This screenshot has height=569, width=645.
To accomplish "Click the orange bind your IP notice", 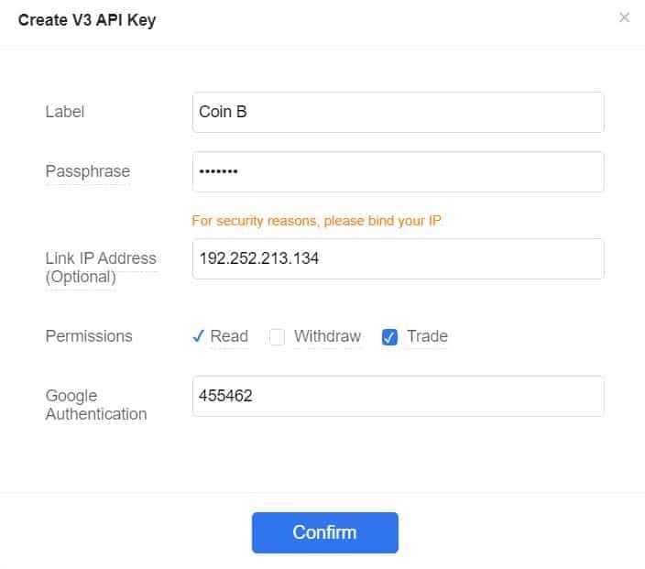I will (x=317, y=220).
